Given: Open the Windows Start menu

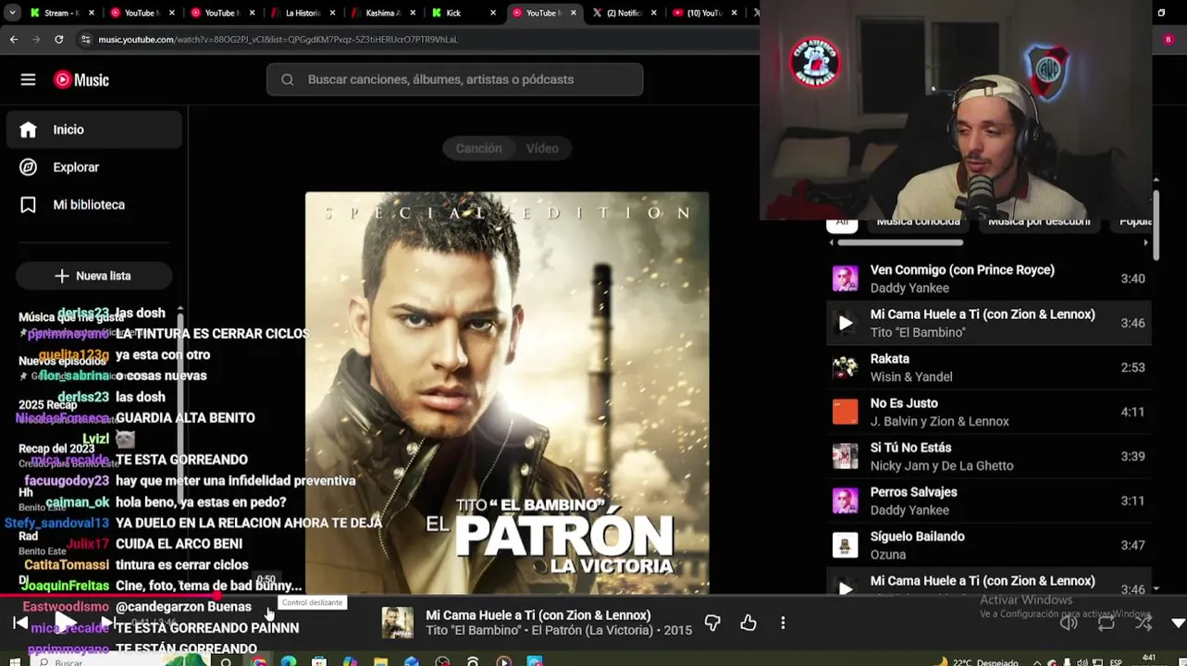Looking at the screenshot, I should point(13,661).
